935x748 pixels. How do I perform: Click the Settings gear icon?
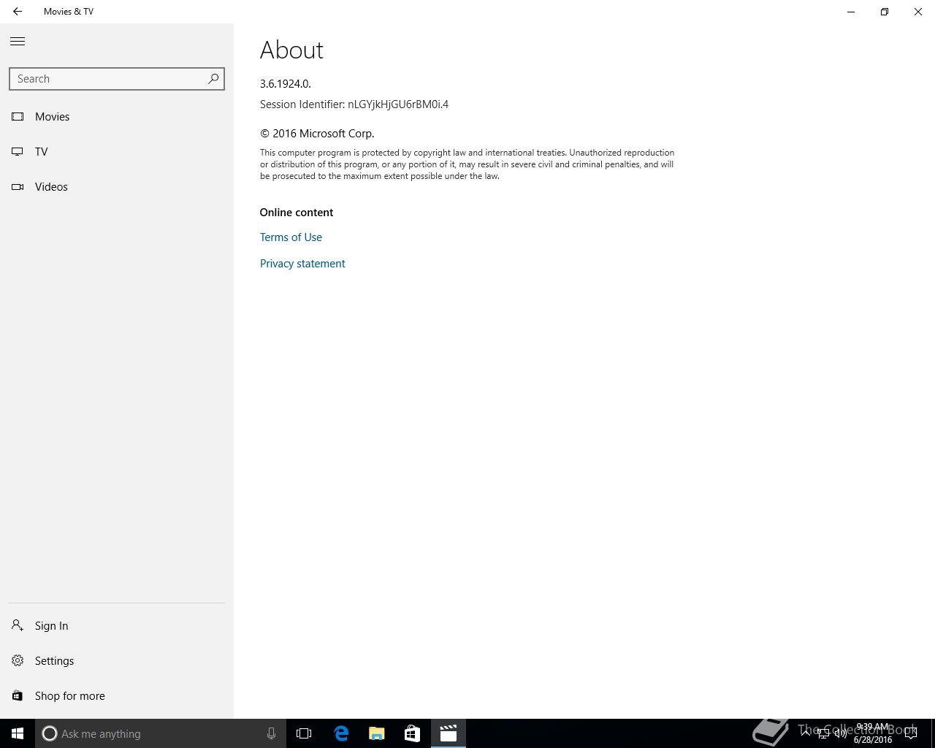(x=18, y=660)
